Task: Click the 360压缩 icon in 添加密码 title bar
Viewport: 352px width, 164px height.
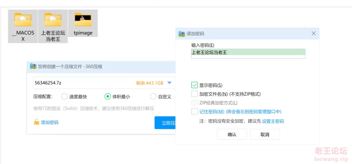Action: click(181, 34)
